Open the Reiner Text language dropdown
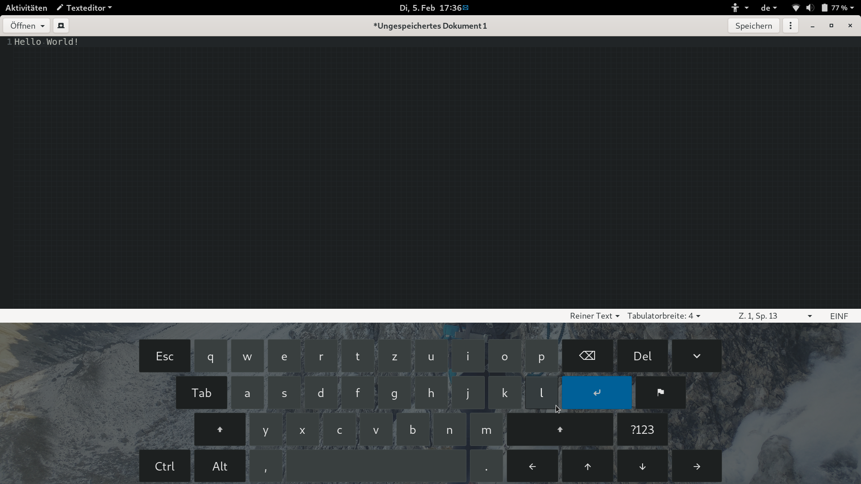861x484 pixels. pos(594,315)
